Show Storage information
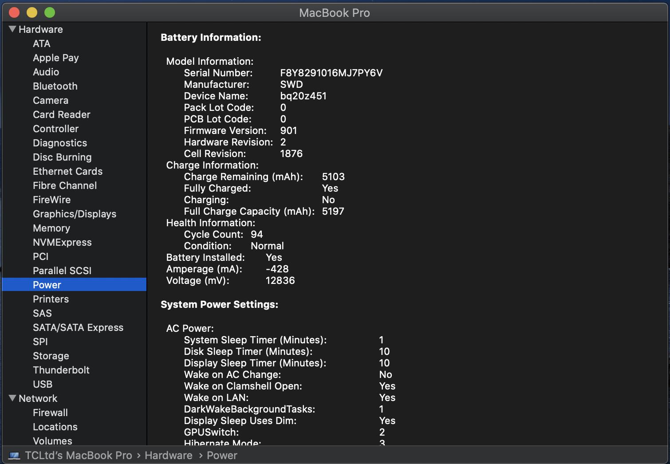 tap(51, 356)
